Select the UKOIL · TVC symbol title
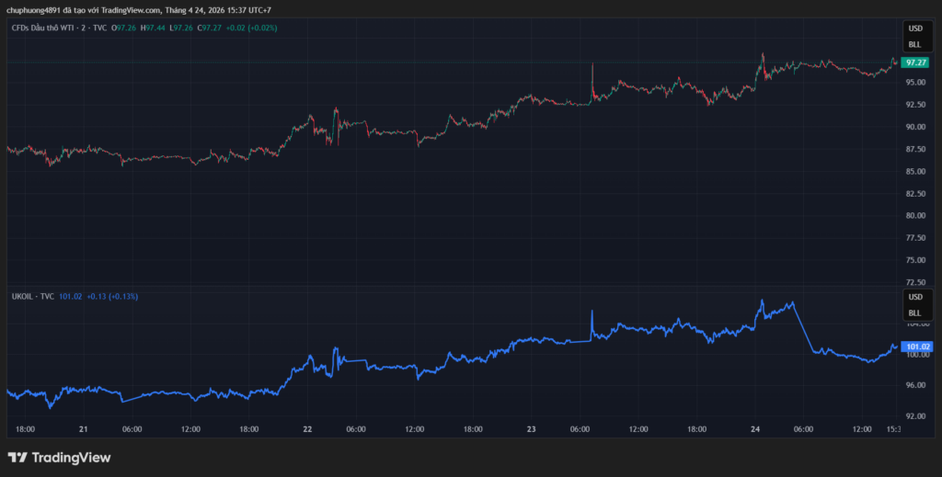The height and width of the screenshot is (477, 942). (32, 297)
